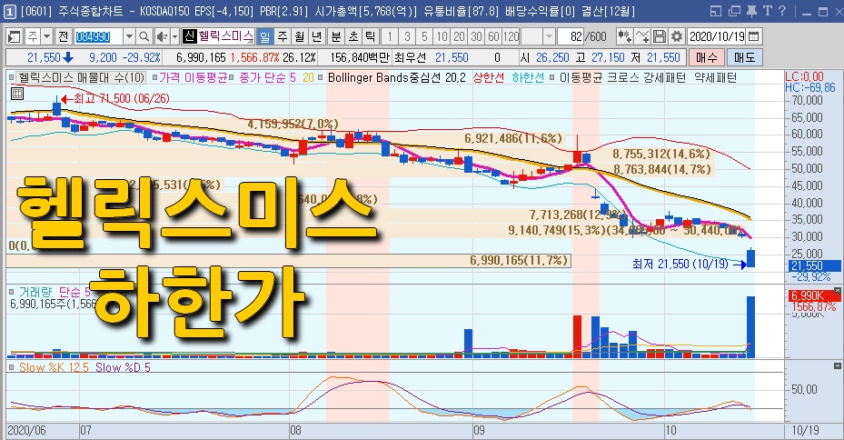This screenshot has height=440, width=844.
Task: Select the 일 daily chart tab
Action: tap(264, 36)
